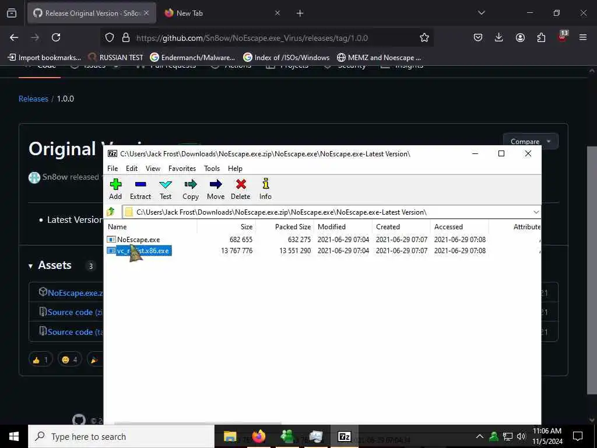Viewport: 597px width, 448px height.
Task: Open the Compare dropdown on GitHub
Action: (x=531, y=141)
